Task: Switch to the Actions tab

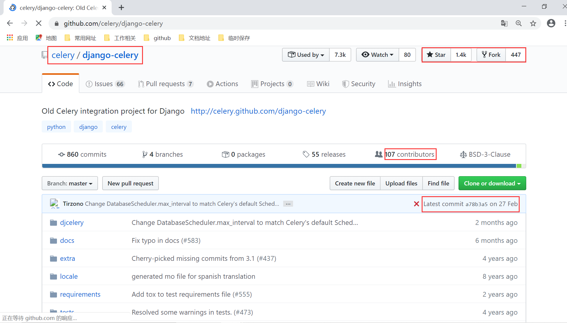Action: 222,84
